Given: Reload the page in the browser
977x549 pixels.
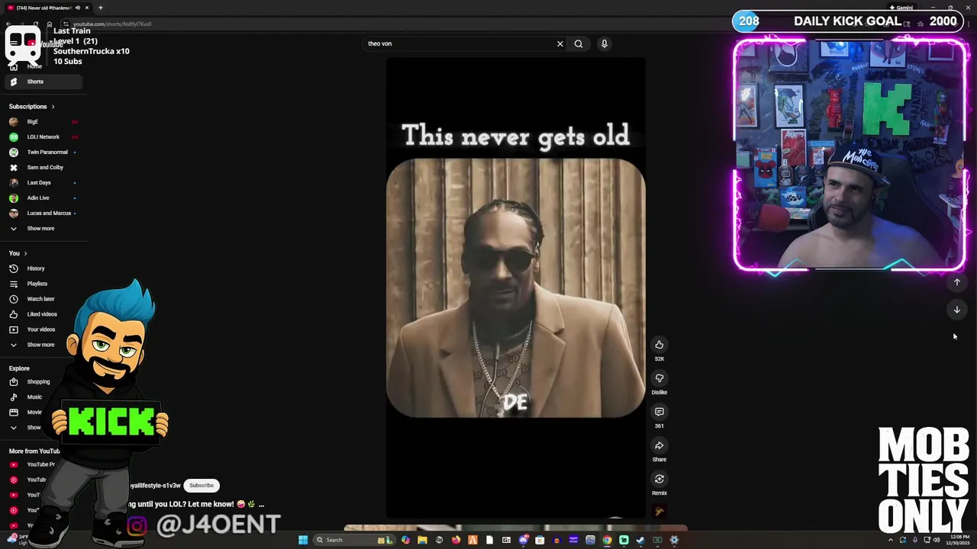Looking at the screenshot, I should click(36, 24).
